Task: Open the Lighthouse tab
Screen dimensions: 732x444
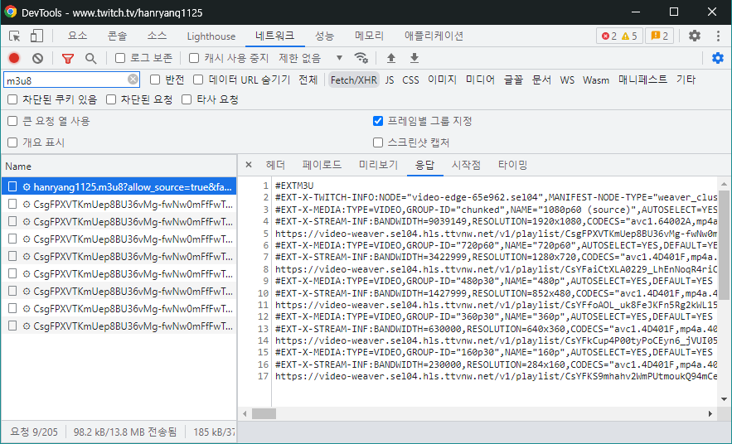Action: pyautogui.click(x=211, y=36)
